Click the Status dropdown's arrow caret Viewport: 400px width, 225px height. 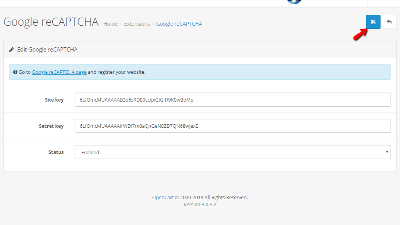pyautogui.click(x=387, y=152)
